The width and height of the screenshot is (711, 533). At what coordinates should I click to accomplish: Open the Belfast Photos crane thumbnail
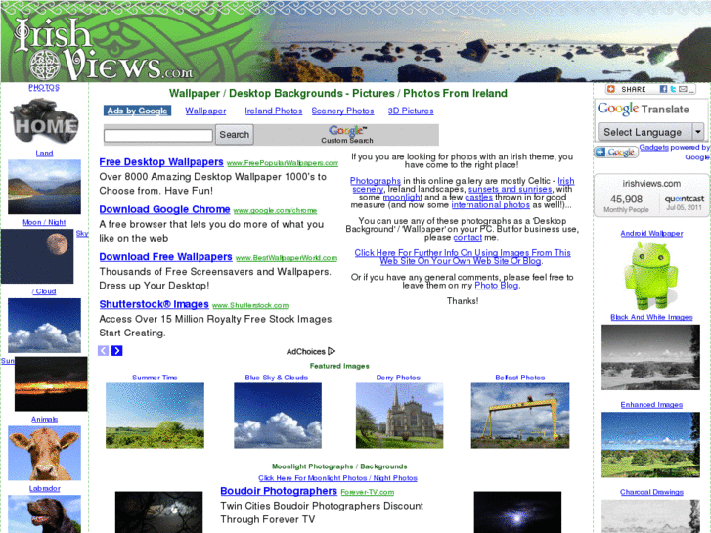tap(520, 416)
